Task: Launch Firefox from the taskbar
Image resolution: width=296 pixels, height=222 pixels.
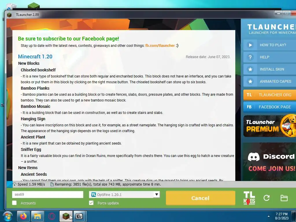Action: click(23, 216)
